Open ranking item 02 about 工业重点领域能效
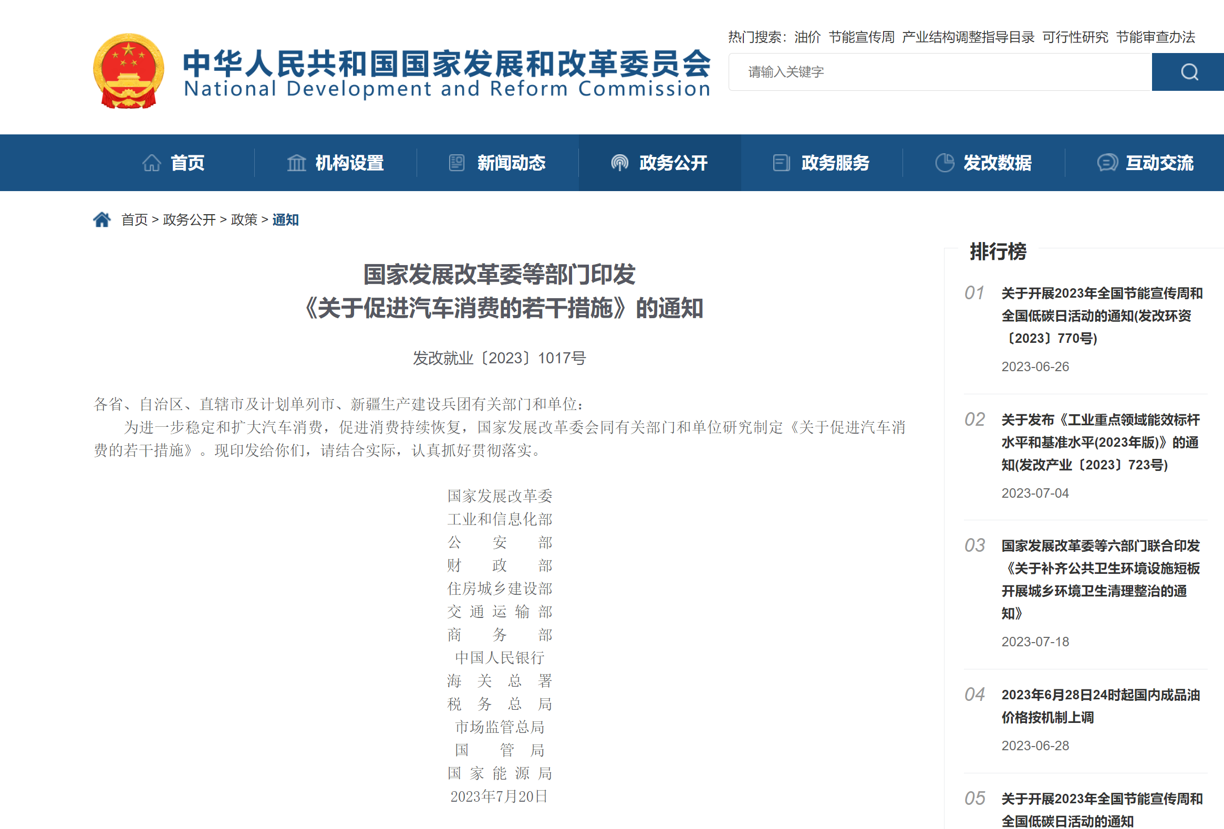This screenshot has width=1224, height=829. click(x=1099, y=442)
